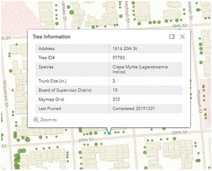Image resolution: width=212 pixels, height=171 pixels.
Task: Click the Keymap Grid label
Action: 51,99
